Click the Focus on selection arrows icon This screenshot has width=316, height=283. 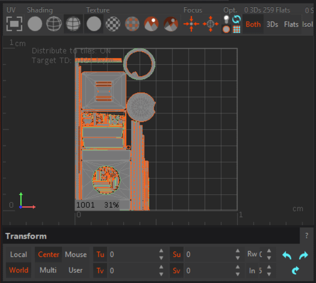pyautogui.click(x=191, y=24)
